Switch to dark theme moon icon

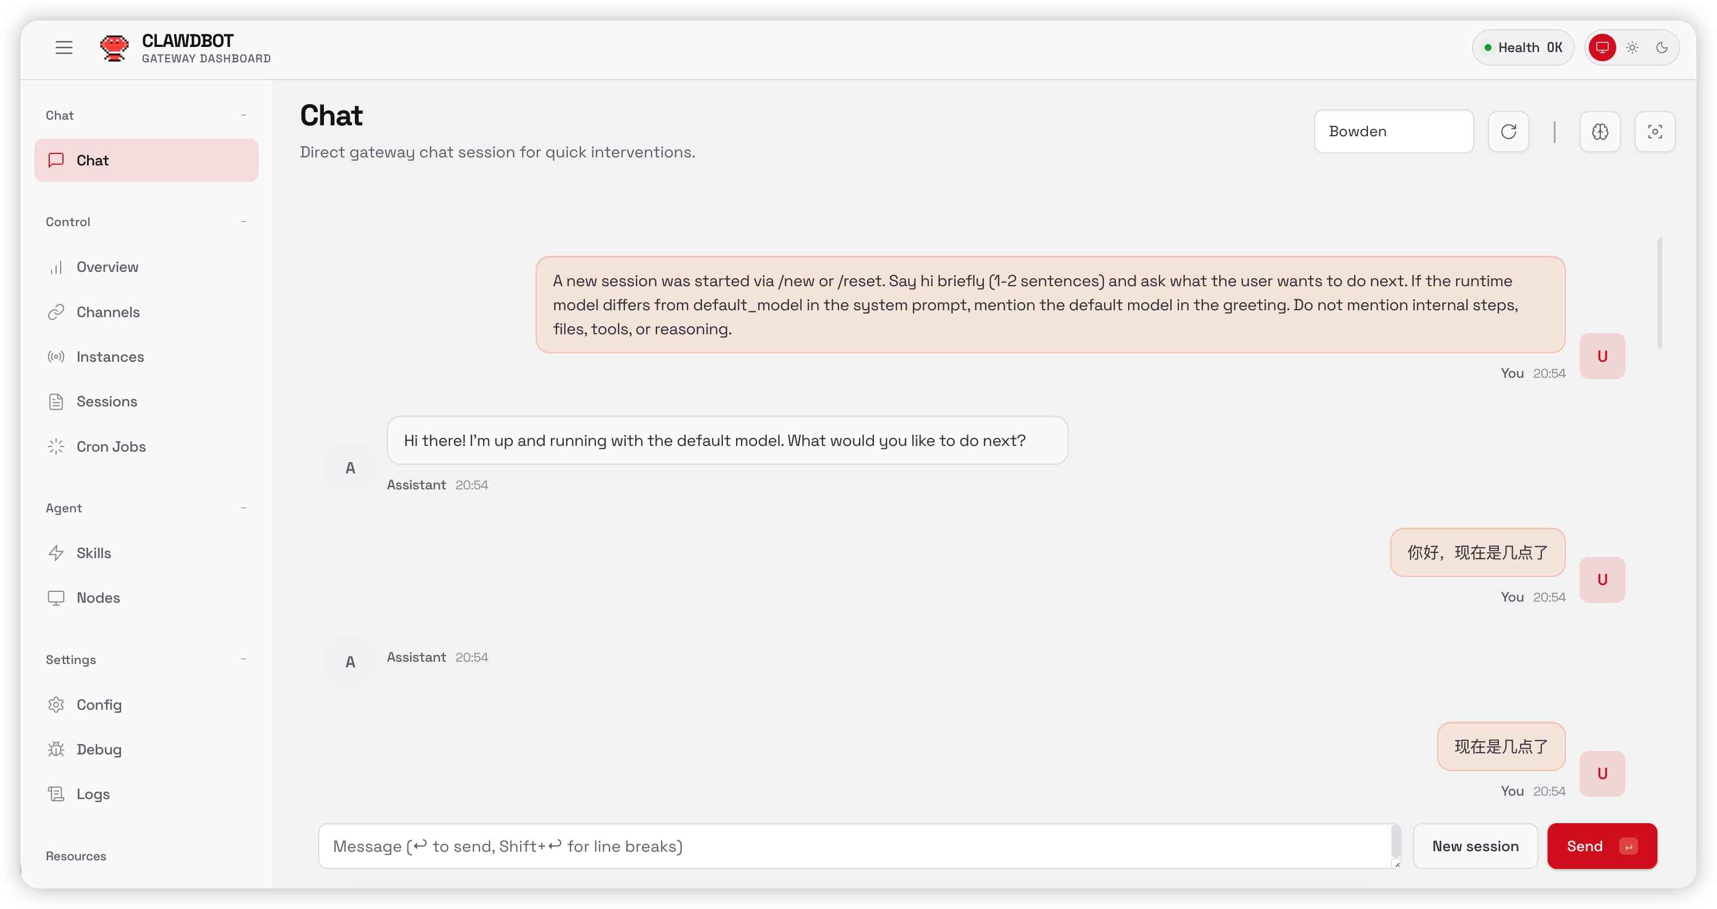tap(1661, 48)
